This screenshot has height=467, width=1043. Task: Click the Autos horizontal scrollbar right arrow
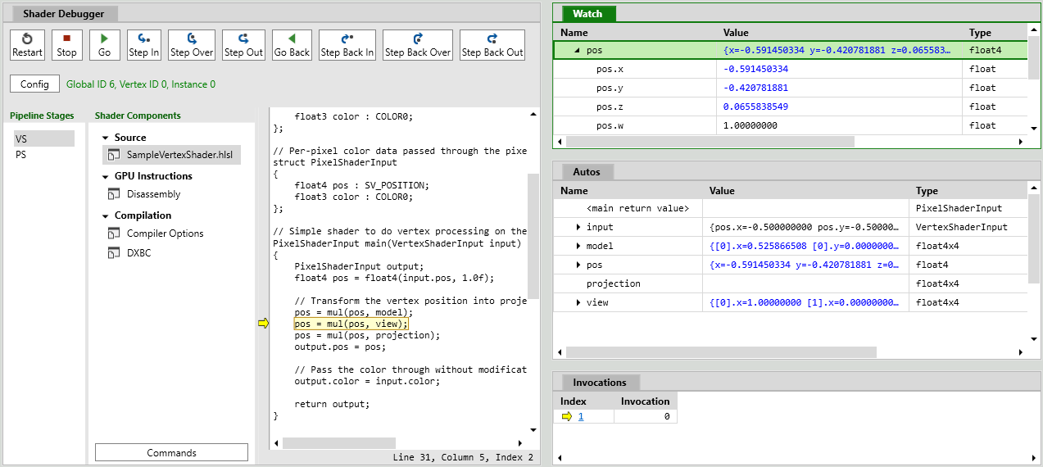(x=1021, y=352)
